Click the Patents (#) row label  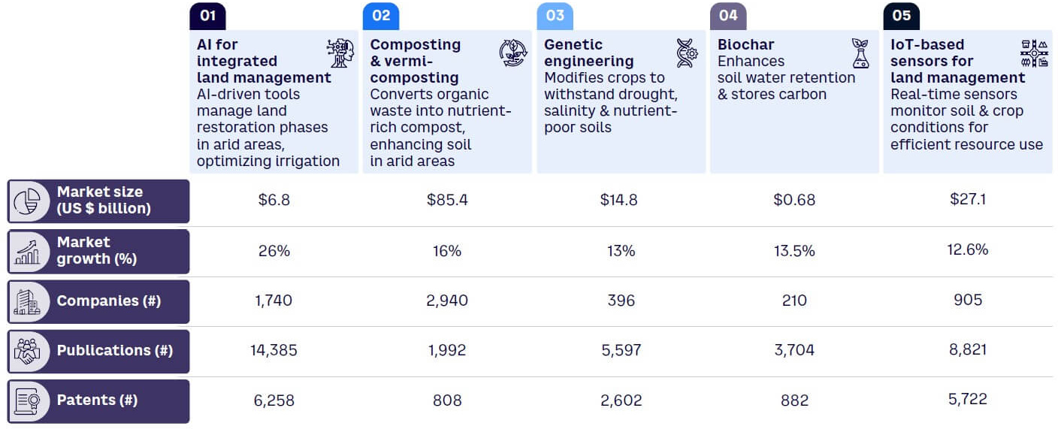click(97, 400)
